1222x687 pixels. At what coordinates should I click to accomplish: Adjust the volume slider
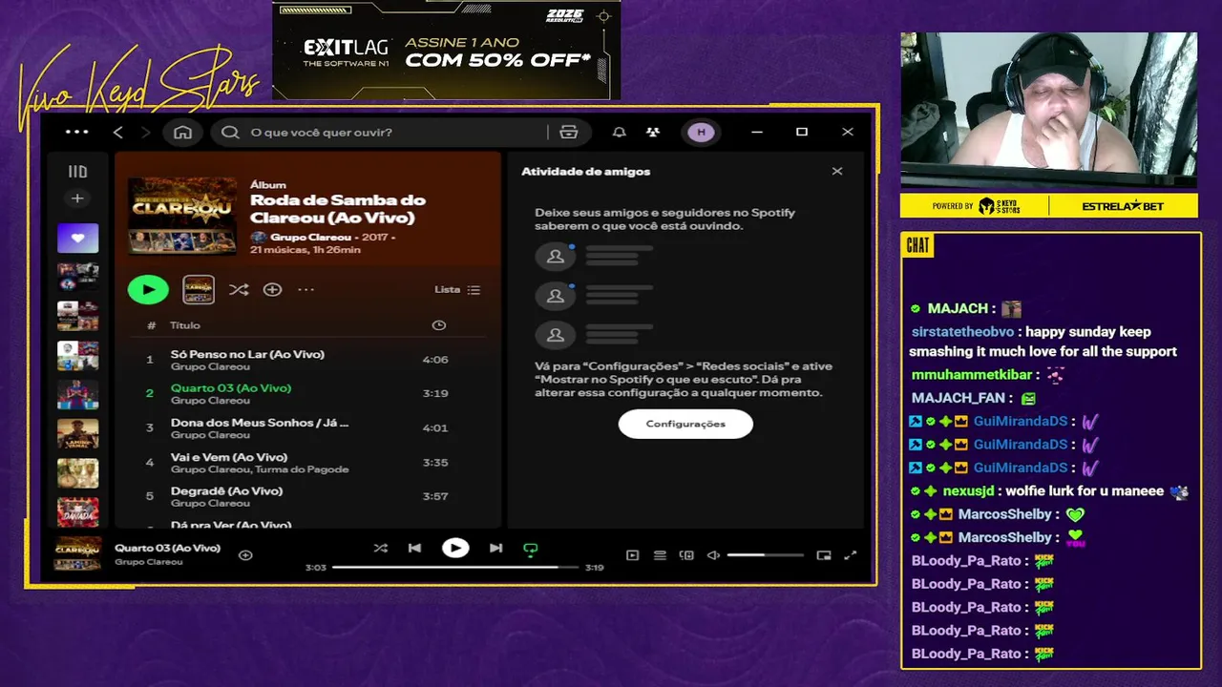pos(765,555)
